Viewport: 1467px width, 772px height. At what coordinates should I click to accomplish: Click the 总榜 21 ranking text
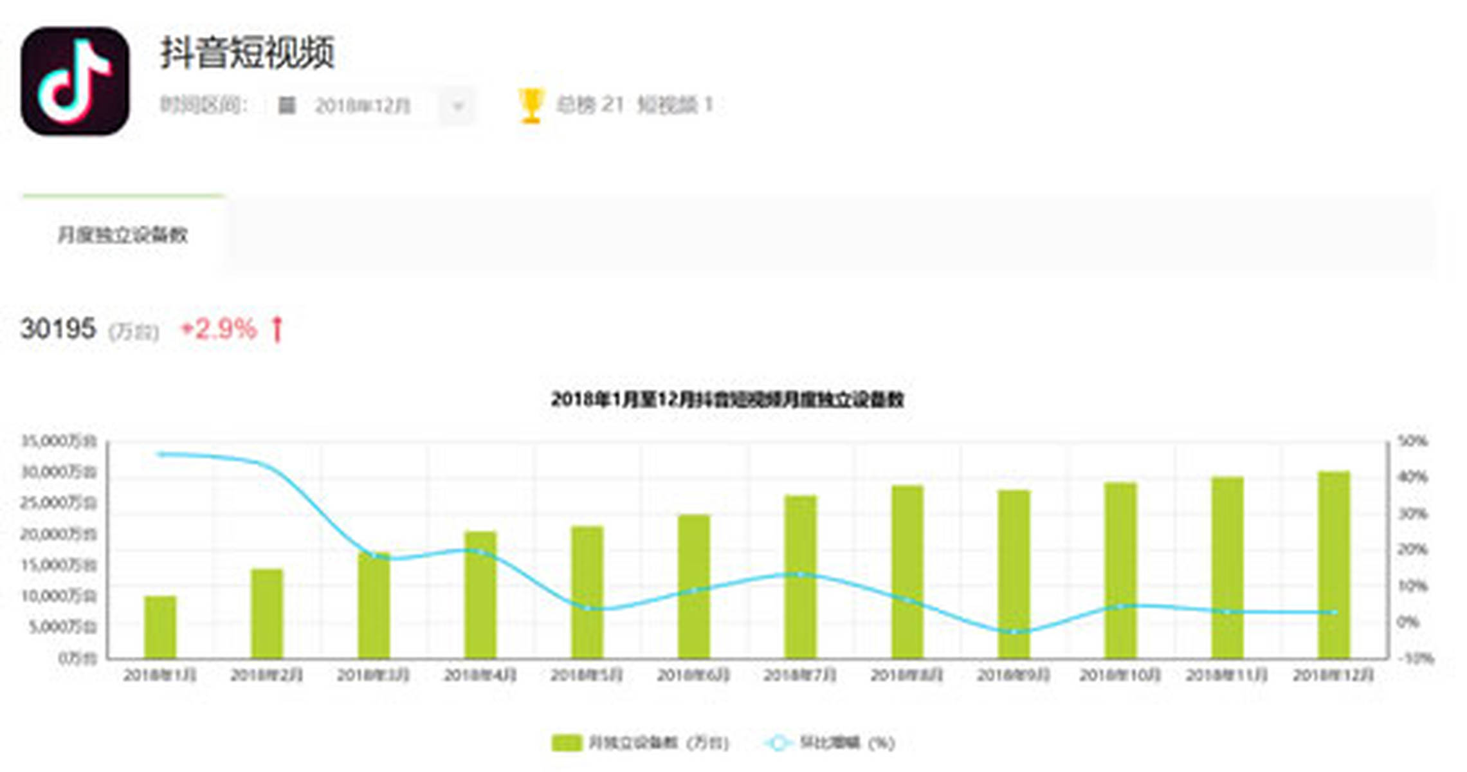point(590,105)
